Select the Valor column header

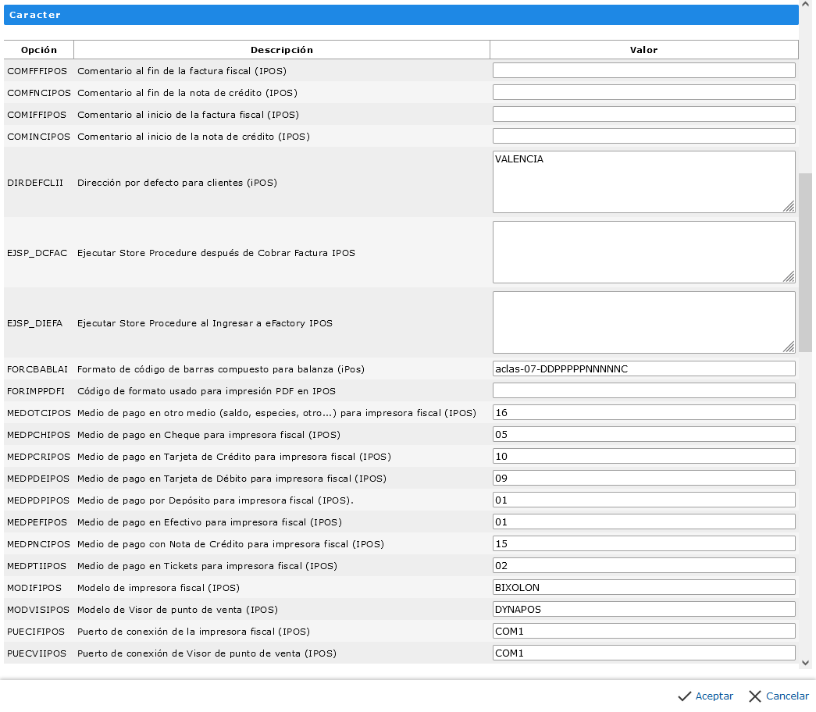tap(643, 50)
